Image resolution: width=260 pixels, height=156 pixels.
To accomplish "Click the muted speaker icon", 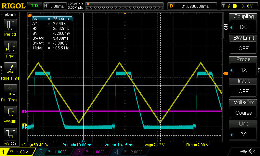I will click(252, 151).
